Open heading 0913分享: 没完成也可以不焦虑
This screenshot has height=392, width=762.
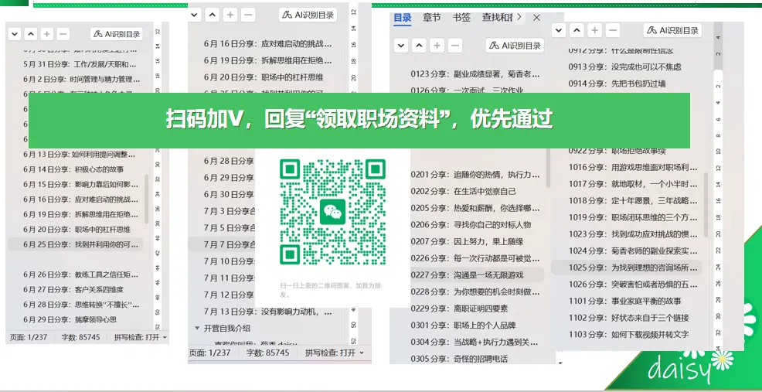pos(625,66)
